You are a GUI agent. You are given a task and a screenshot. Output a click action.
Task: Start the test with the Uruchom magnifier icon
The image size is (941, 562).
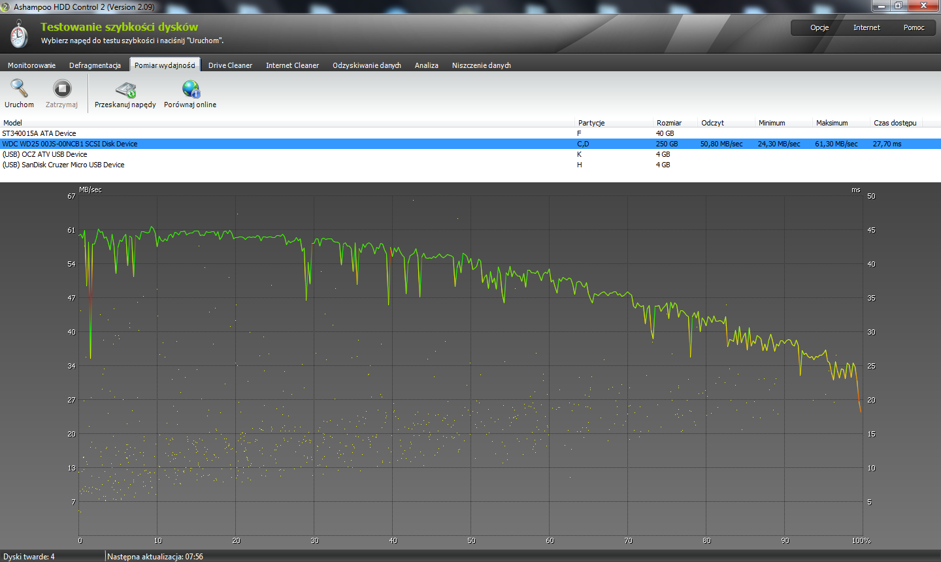coord(19,88)
